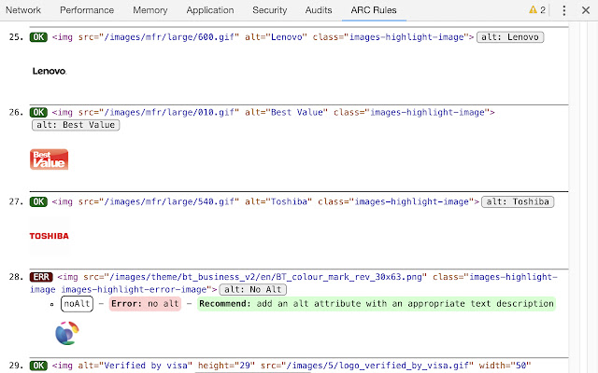
Task: Click the OK badge on item 25
Action: click(x=39, y=37)
